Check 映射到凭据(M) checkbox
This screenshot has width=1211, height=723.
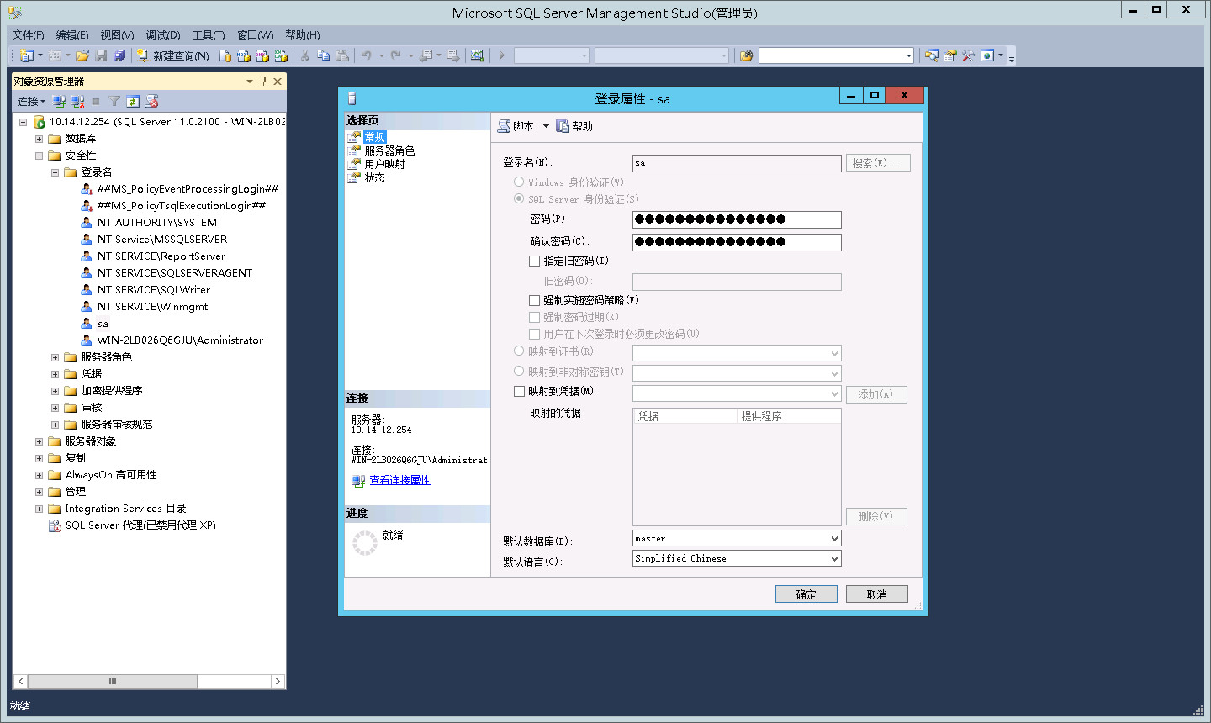tap(519, 391)
